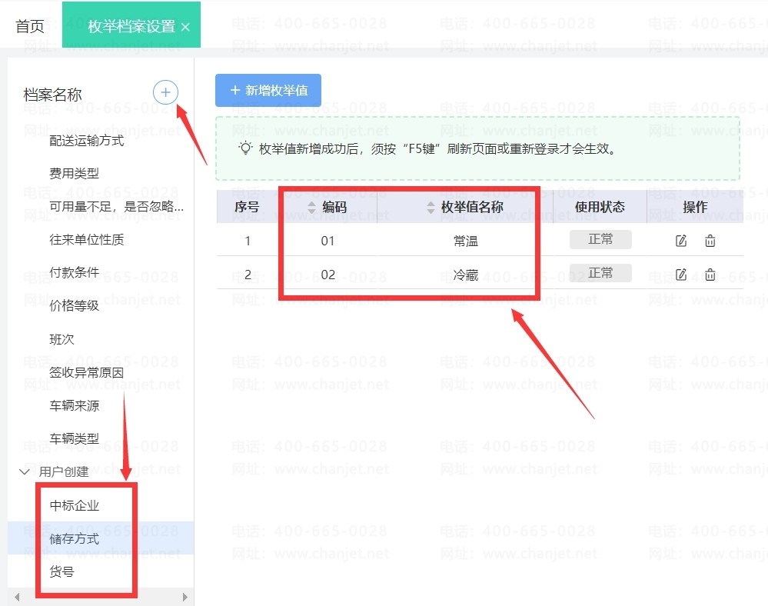Switch to the 首页 tab
Viewport: 768px width, 606px height.
[30, 26]
